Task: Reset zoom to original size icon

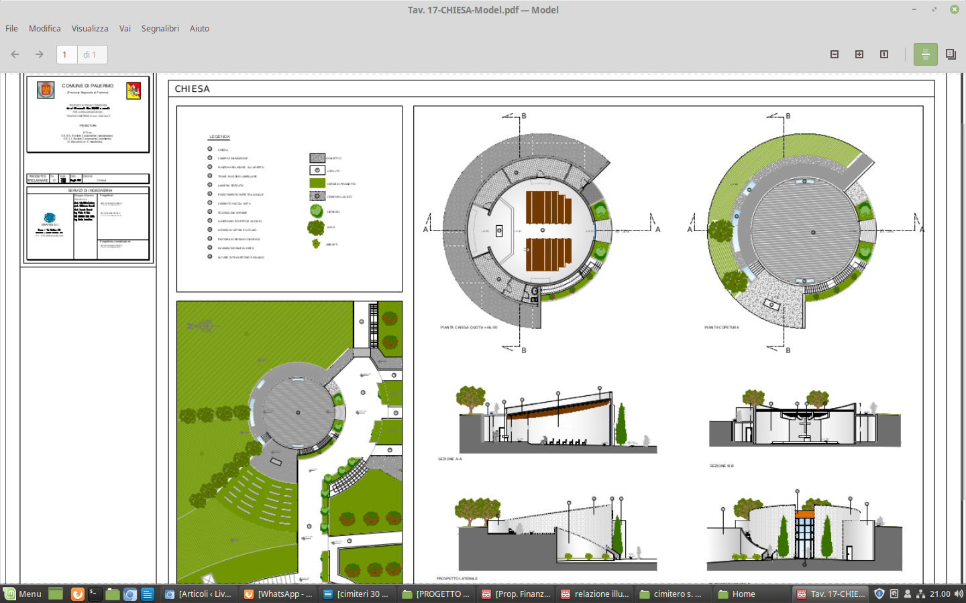Action: 884,54
